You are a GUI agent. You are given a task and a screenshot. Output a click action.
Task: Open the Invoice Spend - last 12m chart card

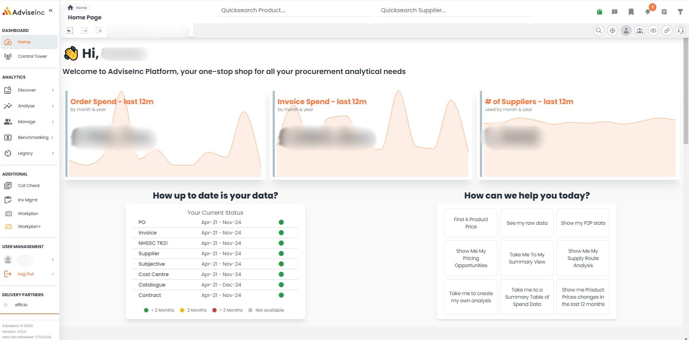(371, 134)
